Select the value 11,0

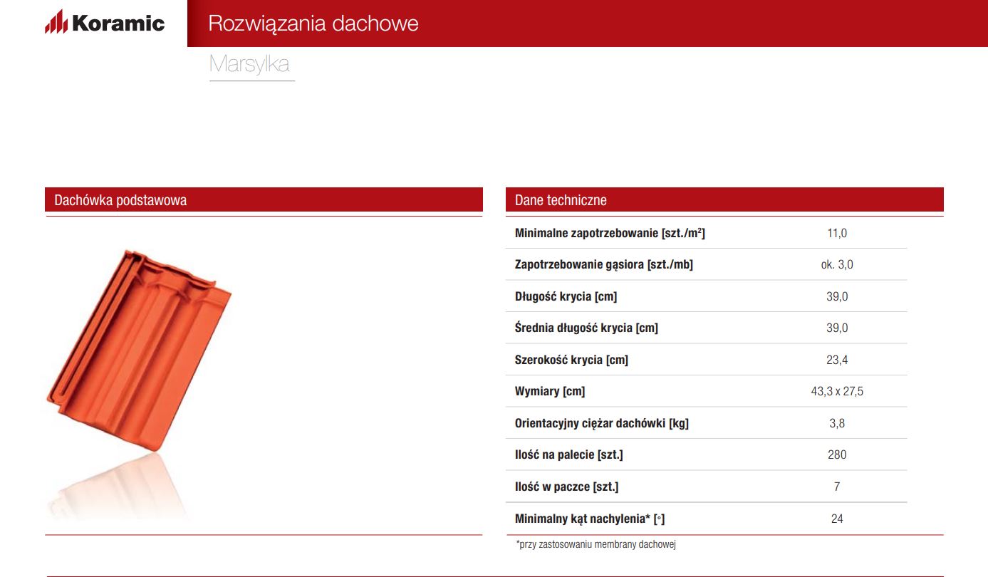837,233
